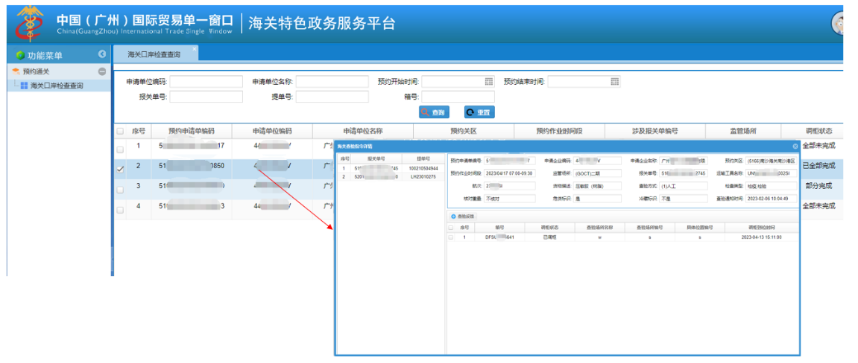This screenshot has width=858, height=363.
Task: Click status 部分完成 in row 3
Action: [x=818, y=186]
